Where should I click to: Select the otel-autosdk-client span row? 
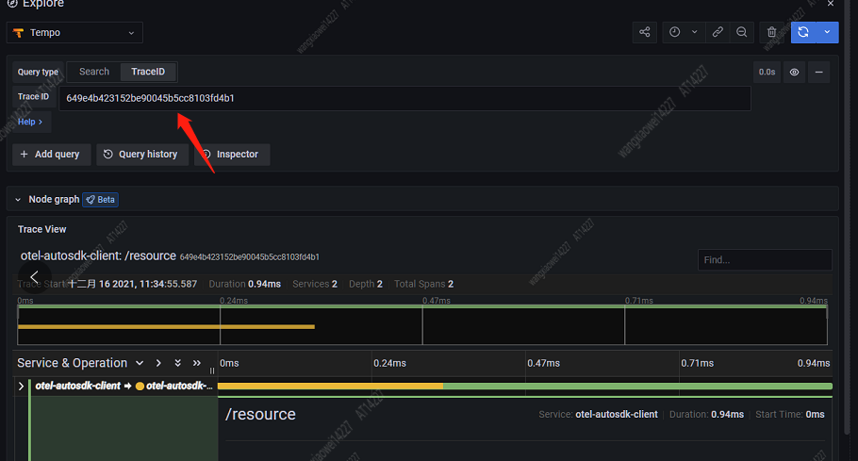pyautogui.click(x=124, y=387)
